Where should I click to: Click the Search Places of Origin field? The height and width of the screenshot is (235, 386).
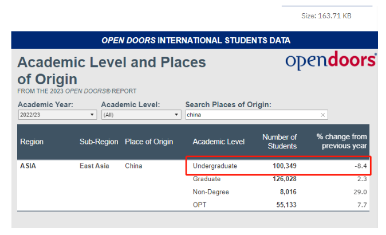pyautogui.click(x=257, y=115)
